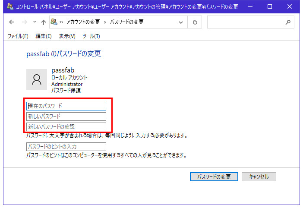Click the user accounts icon in address bar
The width and height of the screenshot is (303, 208).
pyautogui.click(x=54, y=22)
